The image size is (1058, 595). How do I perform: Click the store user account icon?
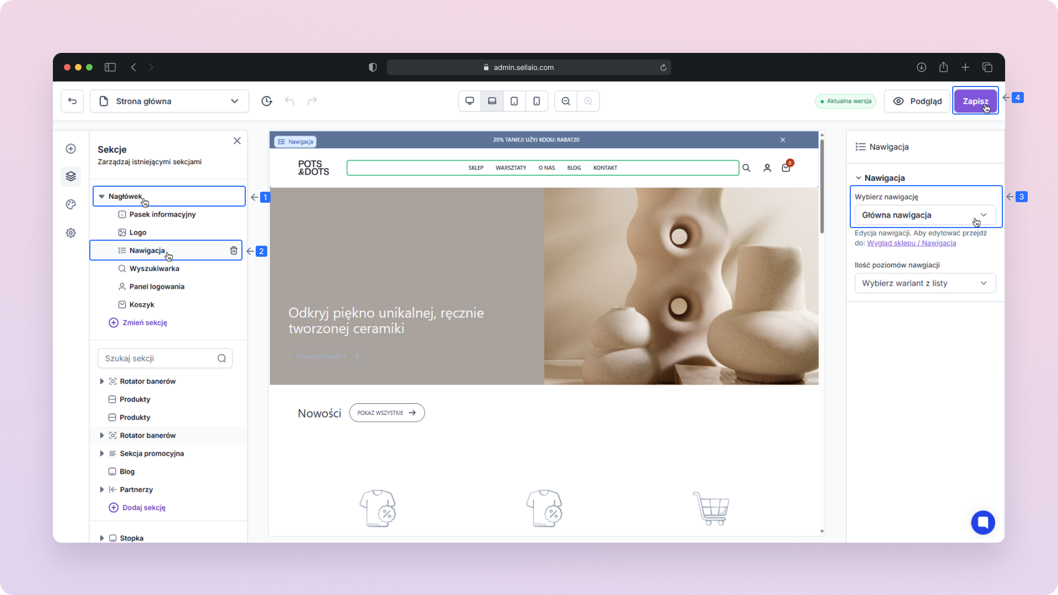coord(767,168)
